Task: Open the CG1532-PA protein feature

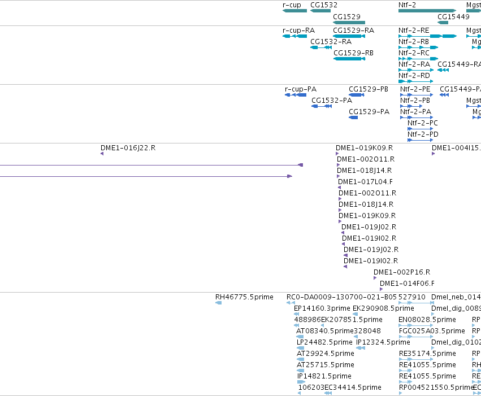Action: (322, 106)
